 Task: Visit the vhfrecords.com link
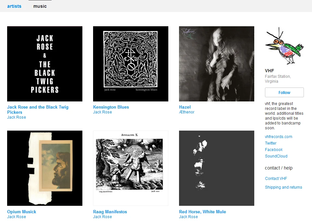tap(278, 137)
